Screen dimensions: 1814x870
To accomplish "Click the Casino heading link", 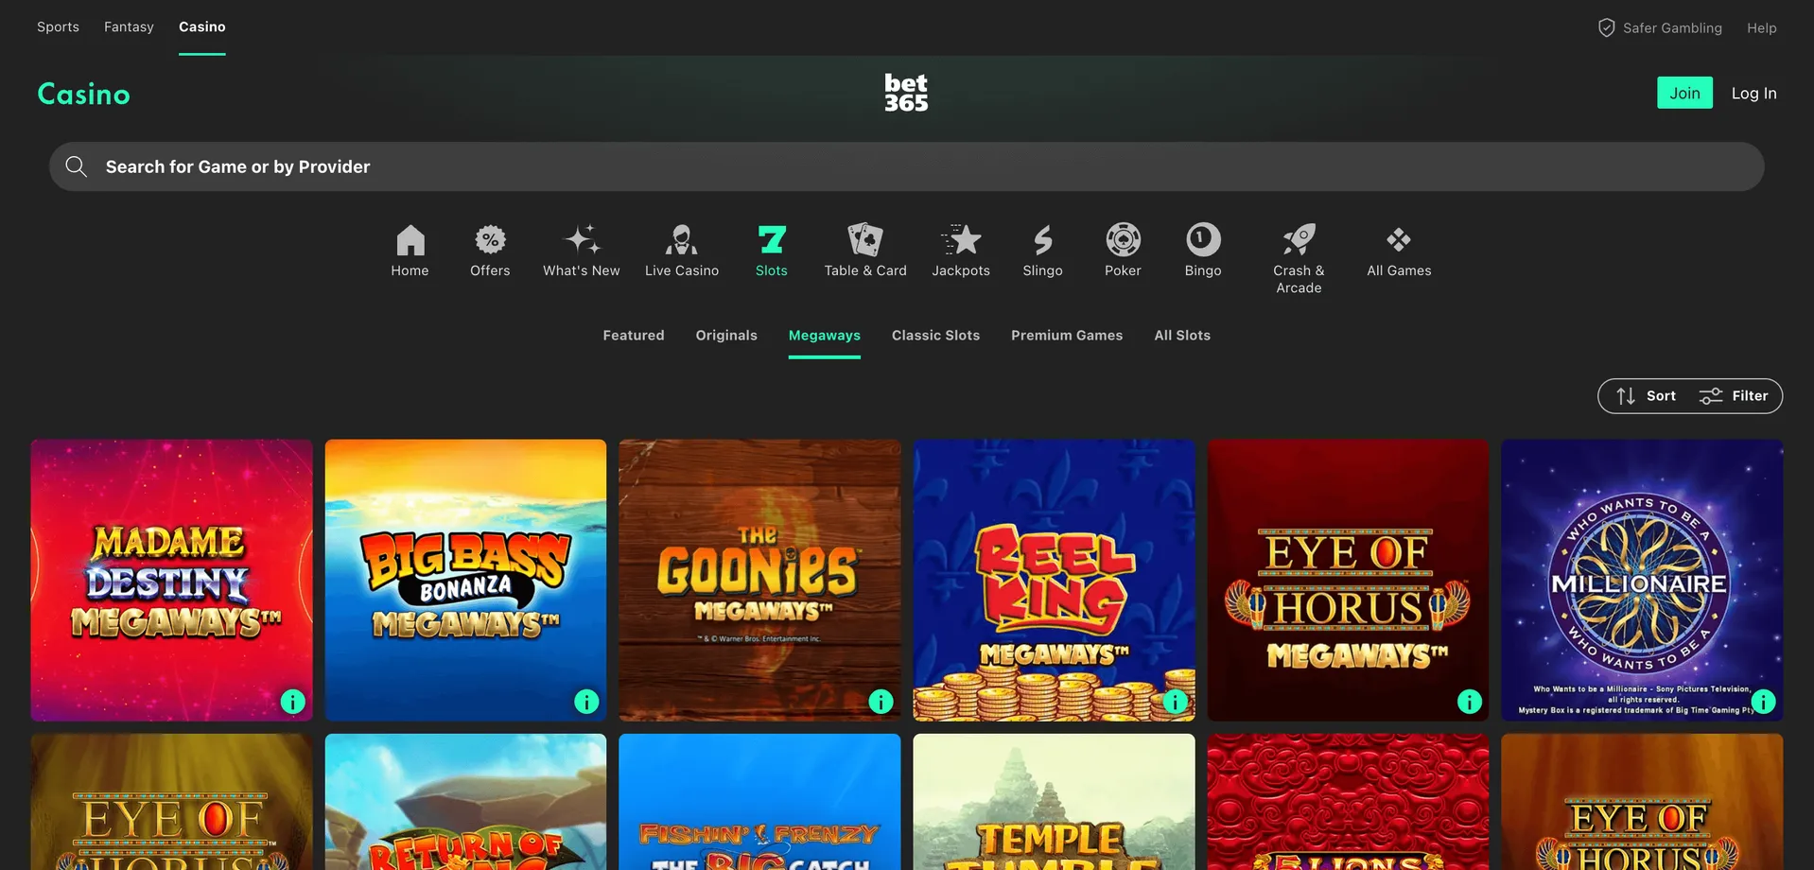I will coord(83,94).
